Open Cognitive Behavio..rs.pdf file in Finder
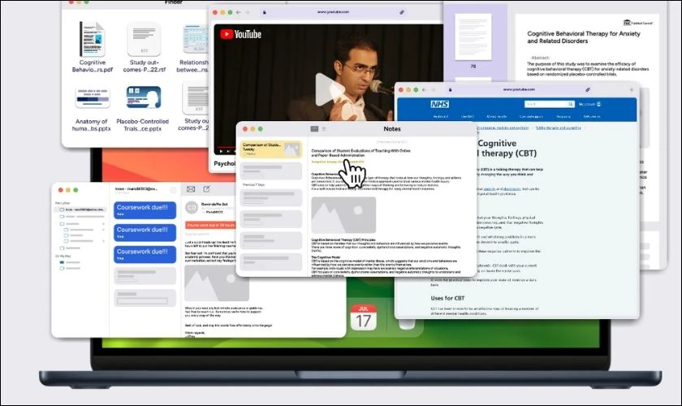This screenshot has height=406, width=682. (x=93, y=46)
